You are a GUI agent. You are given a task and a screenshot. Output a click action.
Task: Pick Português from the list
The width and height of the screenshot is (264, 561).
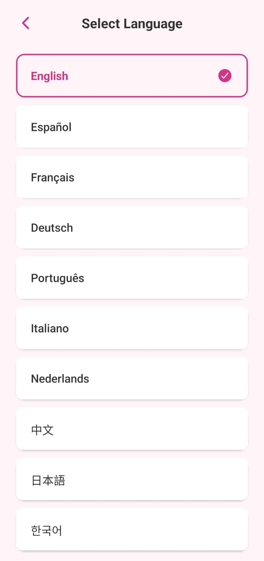(132, 278)
